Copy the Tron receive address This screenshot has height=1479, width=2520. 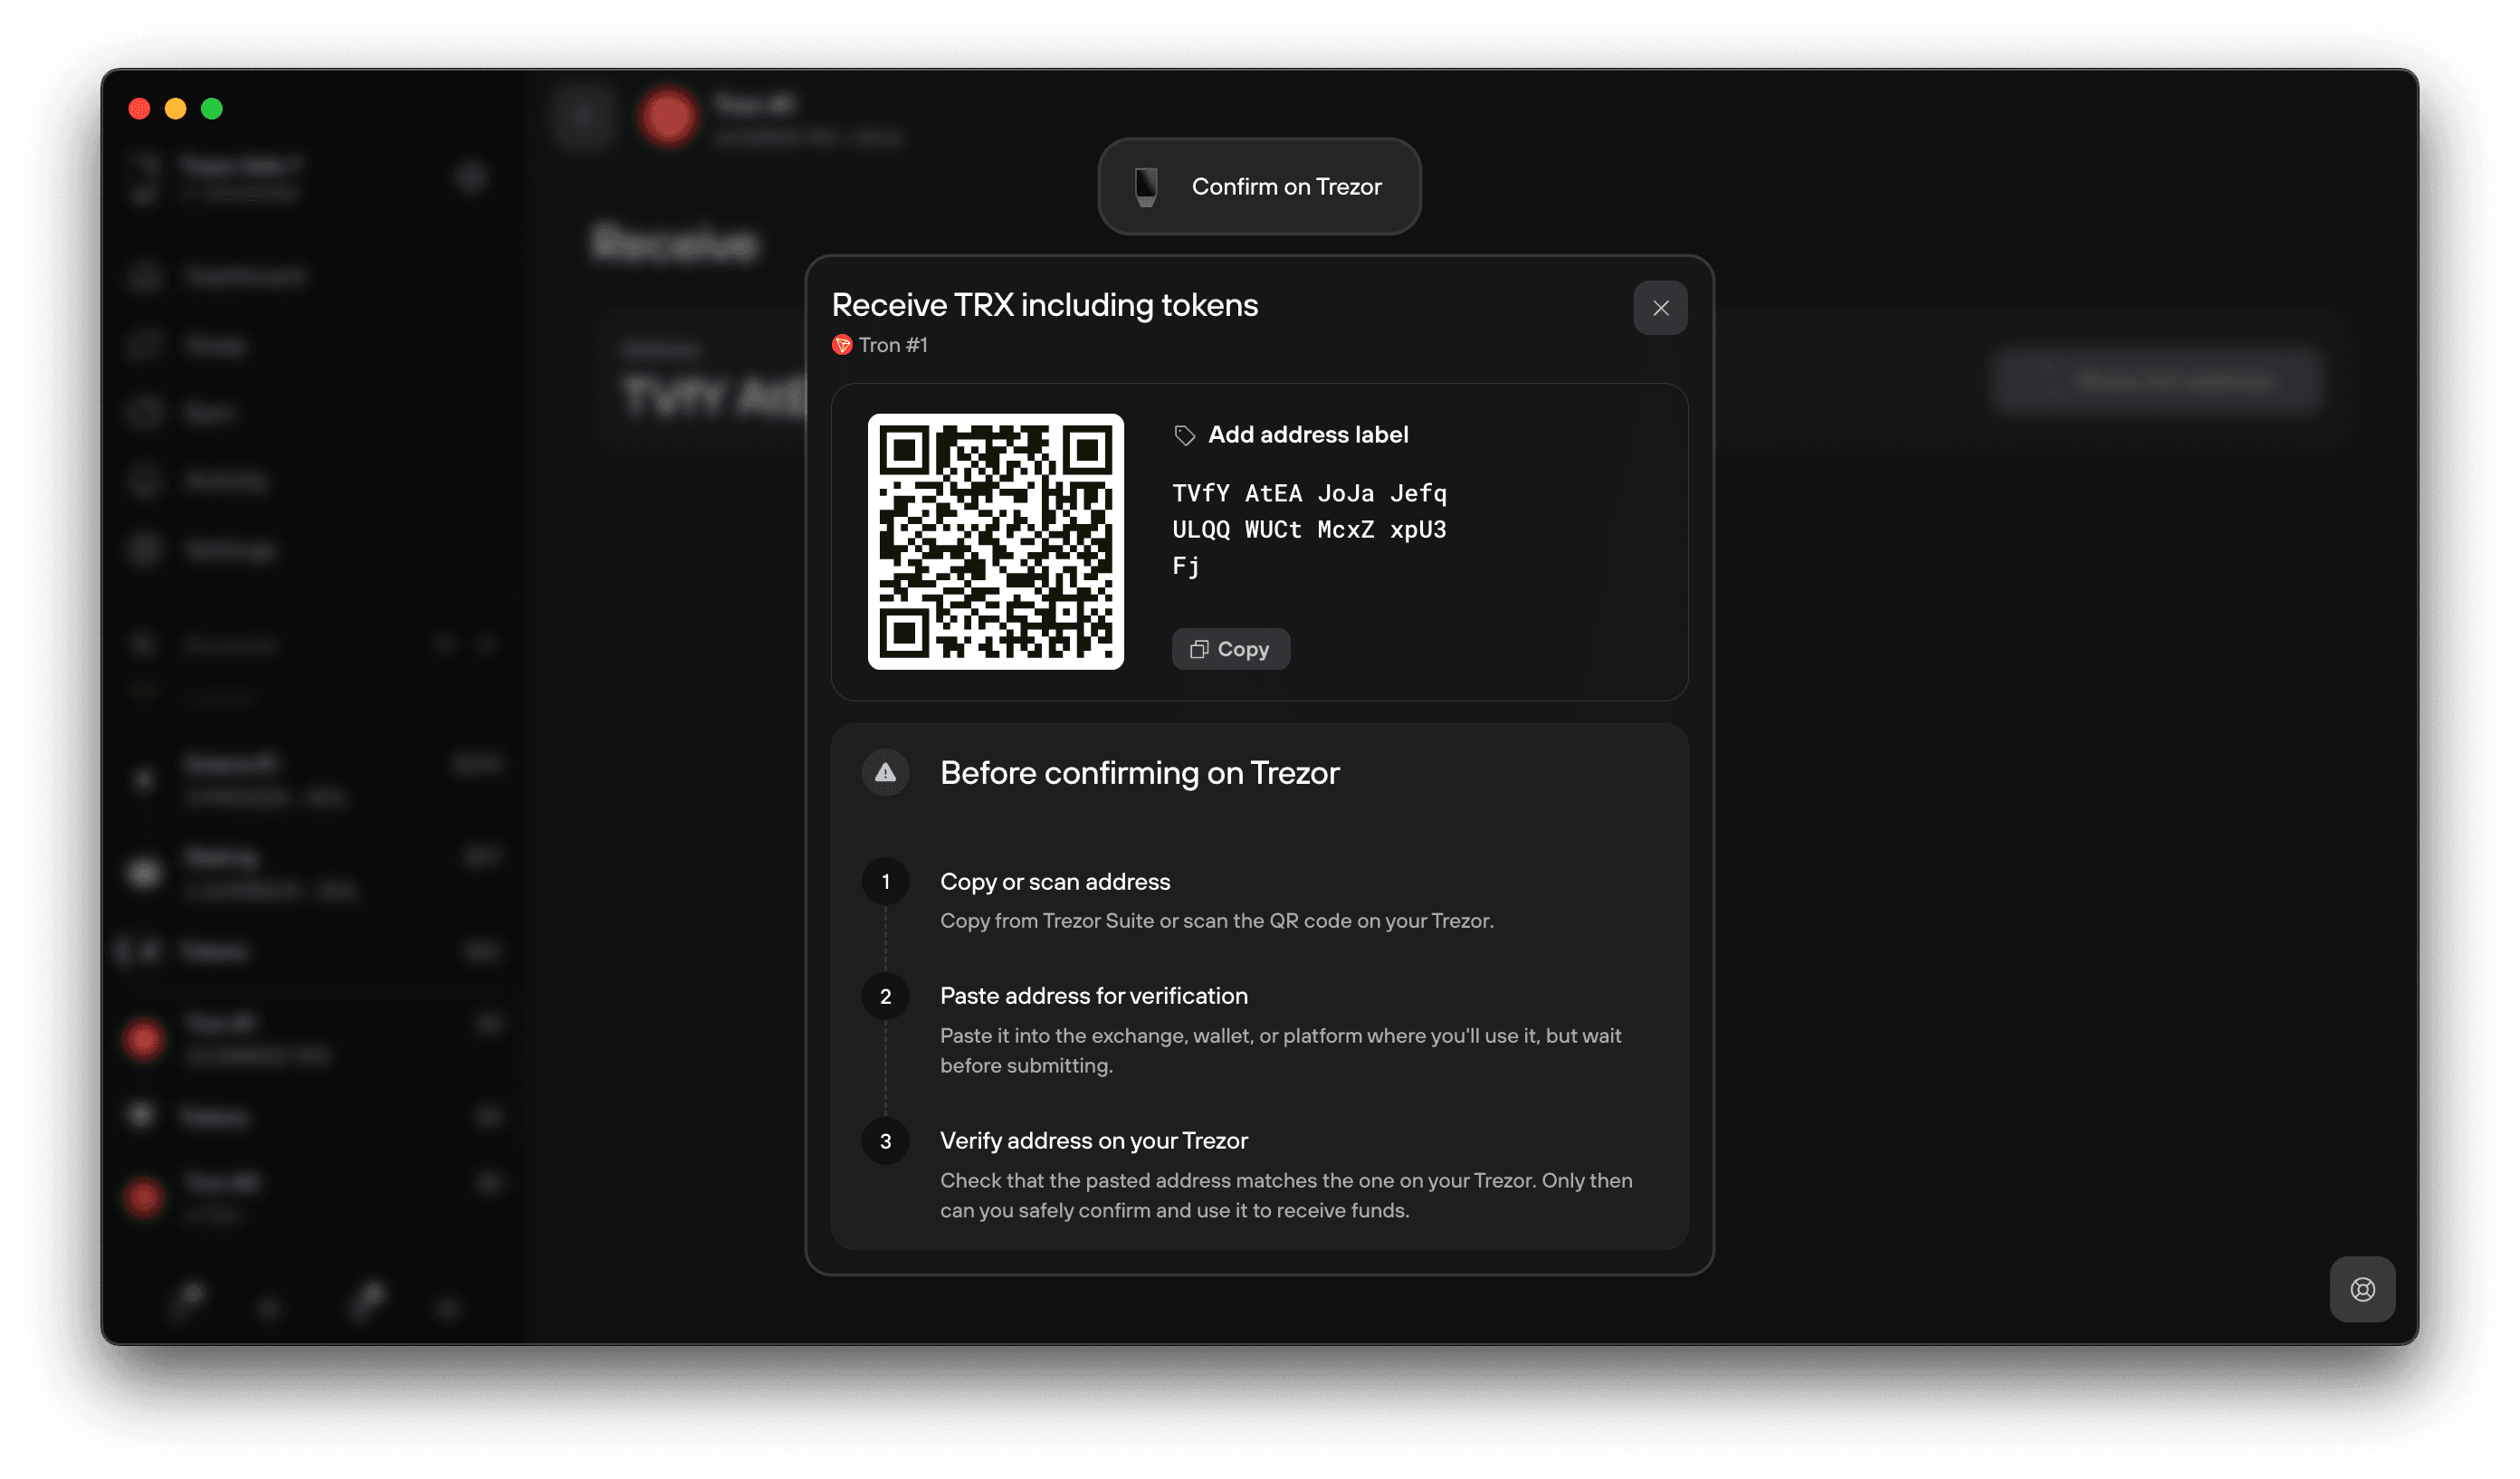pyautogui.click(x=1230, y=649)
